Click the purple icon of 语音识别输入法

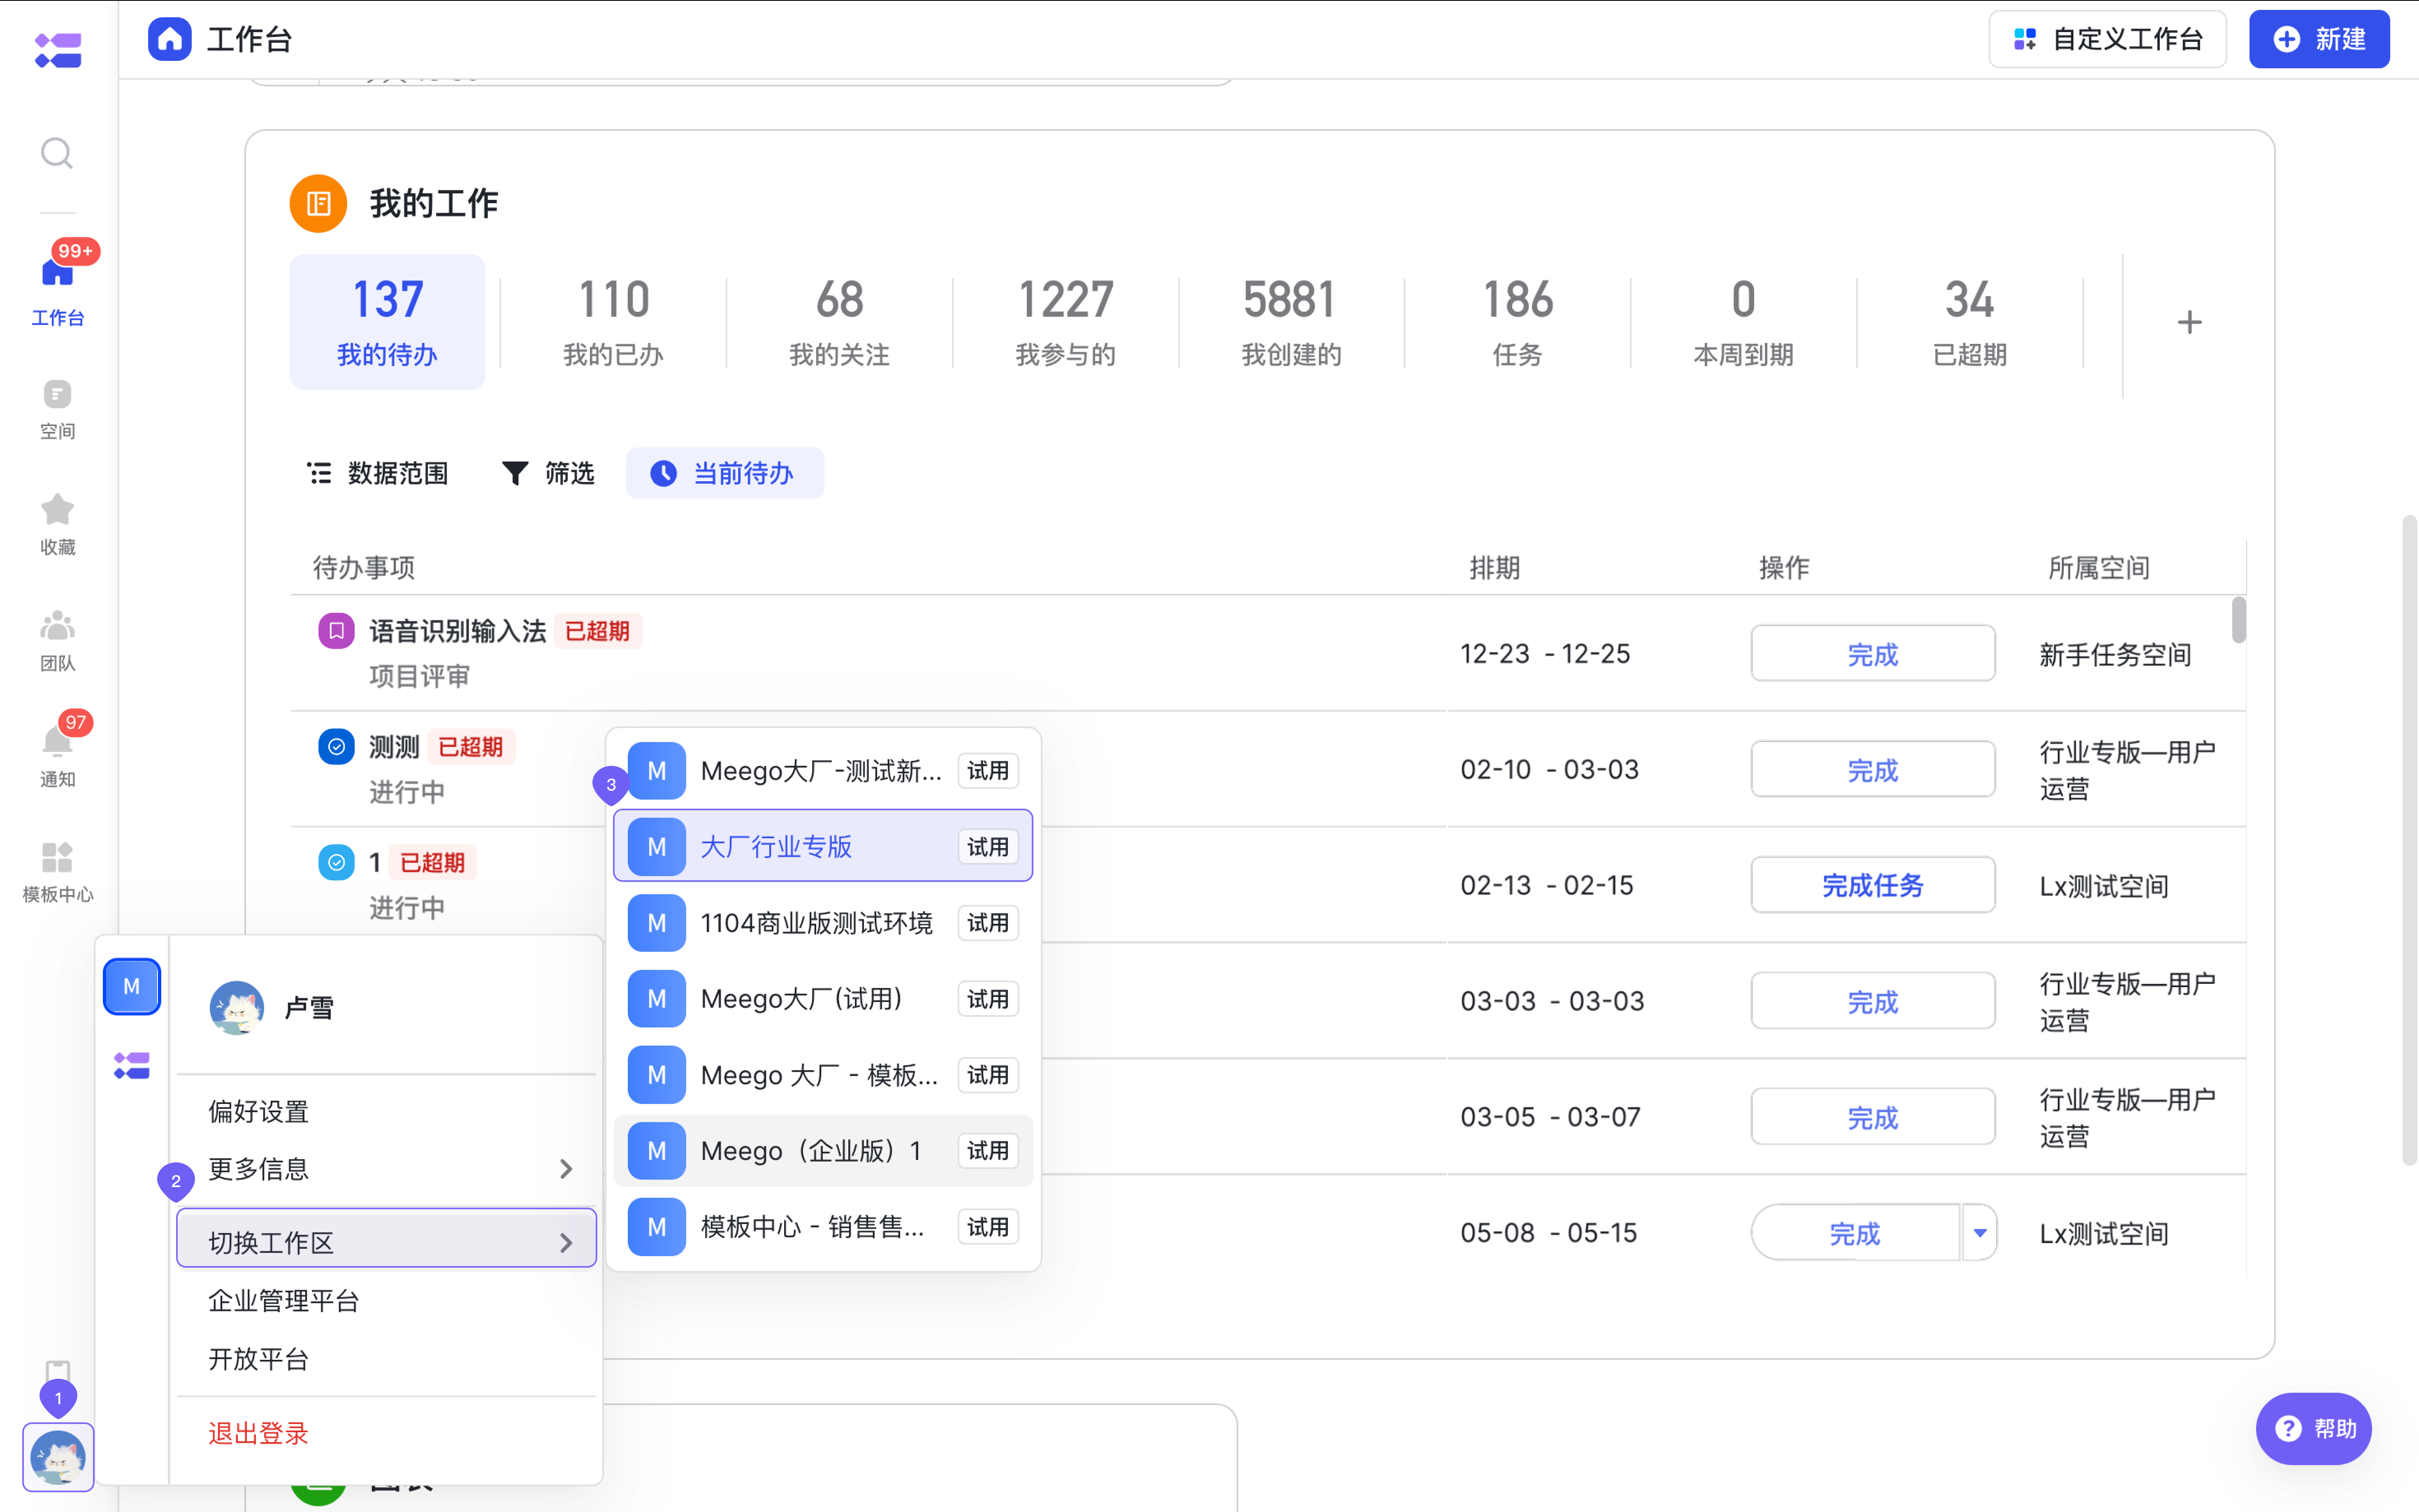tap(336, 631)
